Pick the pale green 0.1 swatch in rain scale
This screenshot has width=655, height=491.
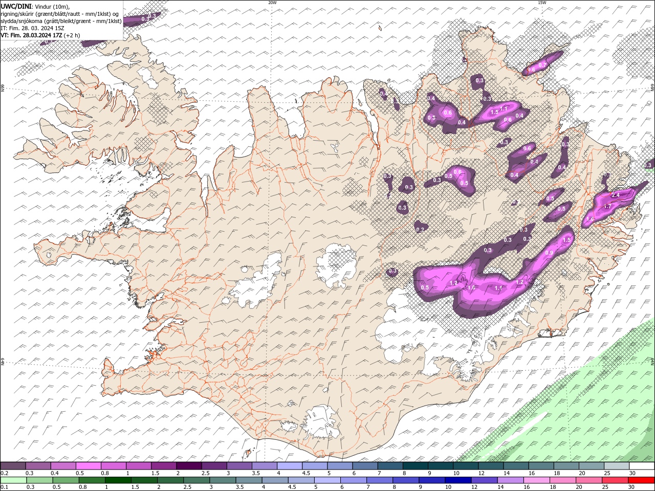click(13, 480)
